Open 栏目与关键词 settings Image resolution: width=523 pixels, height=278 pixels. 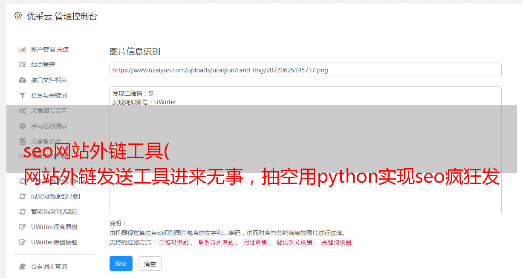tap(49, 95)
